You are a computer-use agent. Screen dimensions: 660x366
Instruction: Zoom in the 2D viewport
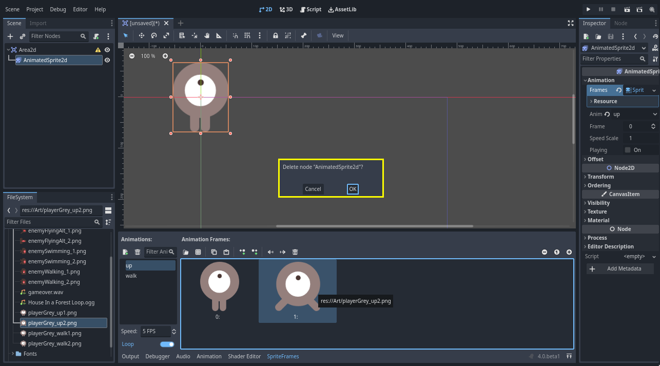(165, 56)
